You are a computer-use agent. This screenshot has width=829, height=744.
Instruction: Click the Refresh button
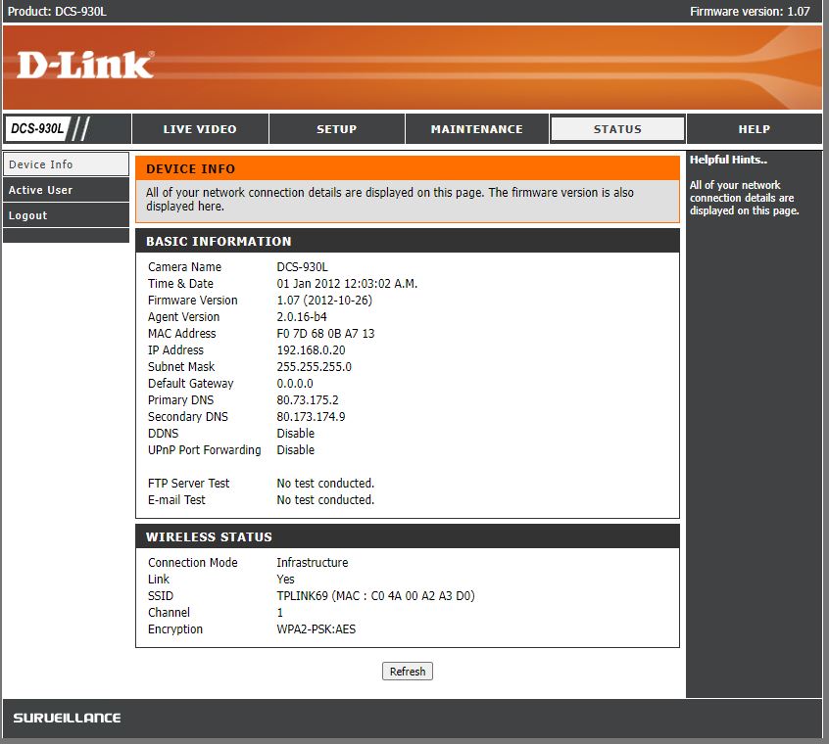coord(408,672)
